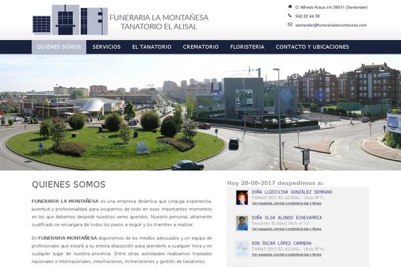Open the Servicios menu item
The width and height of the screenshot is (401, 267).
(106, 47)
